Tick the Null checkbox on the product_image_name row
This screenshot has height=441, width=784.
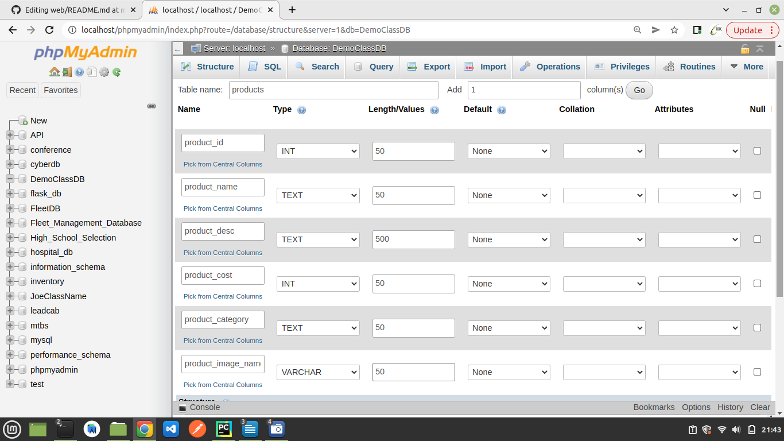[757, 372]
